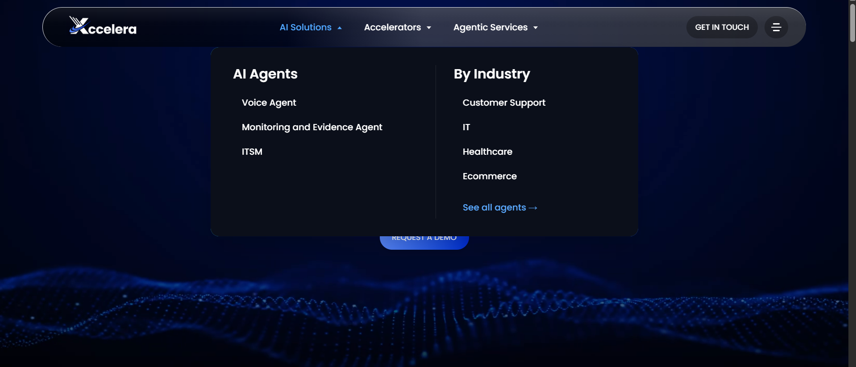Open the Ecommerce industry link
Screen dimensions: 856x367
[490, 176]
